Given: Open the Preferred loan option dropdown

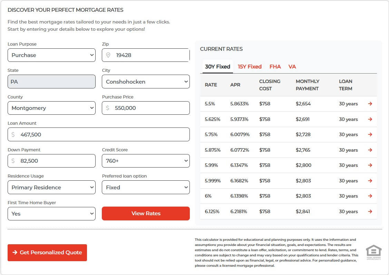Looking at the screenshot, I should (146, 187).
